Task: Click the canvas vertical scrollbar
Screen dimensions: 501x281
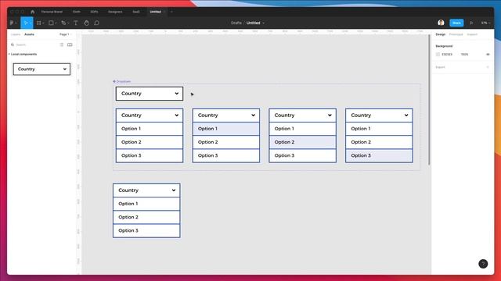Action: [429, 100]
